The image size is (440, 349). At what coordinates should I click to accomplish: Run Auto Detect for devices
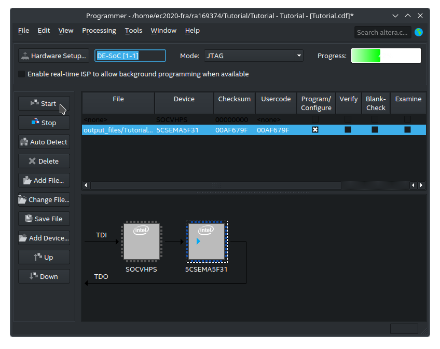coord(44,142)
